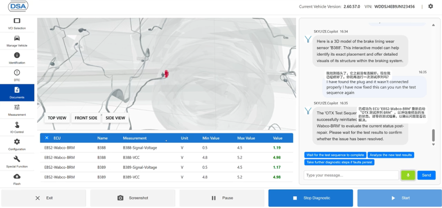Click the VIN WDDSJ4EB9JN123456

[x=395, y=6]
